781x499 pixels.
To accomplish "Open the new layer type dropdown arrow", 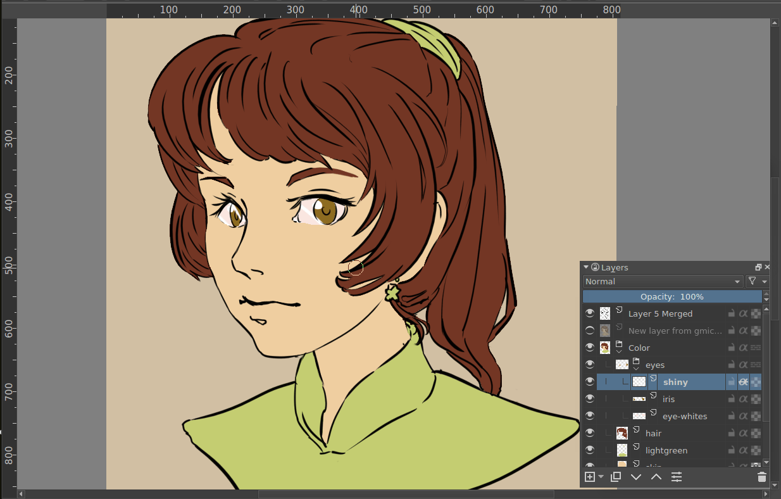I will (x=601, y=477).
